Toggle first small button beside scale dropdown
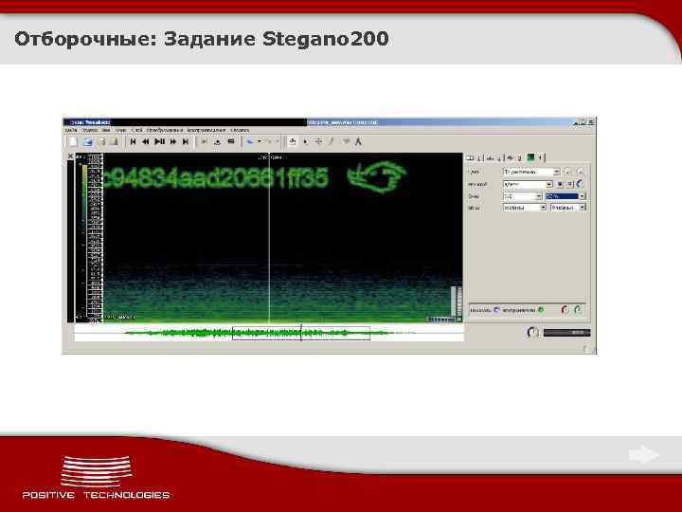The height and width of the screenshot is (512, 682). [x=561, y=185]
